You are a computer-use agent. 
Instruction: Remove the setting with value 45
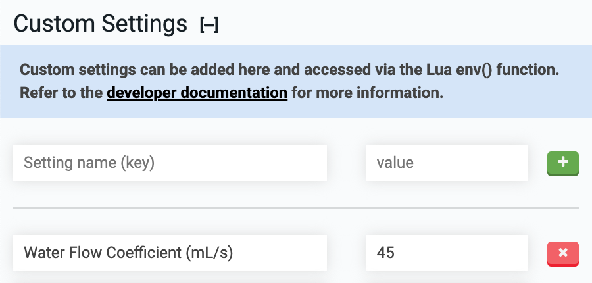coord(562,253)
